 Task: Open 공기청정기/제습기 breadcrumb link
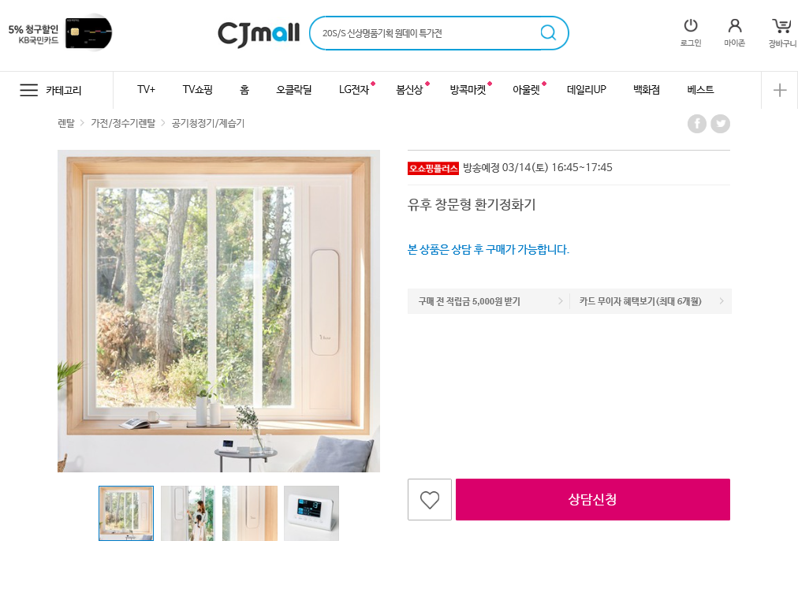(x=208, y=123)
